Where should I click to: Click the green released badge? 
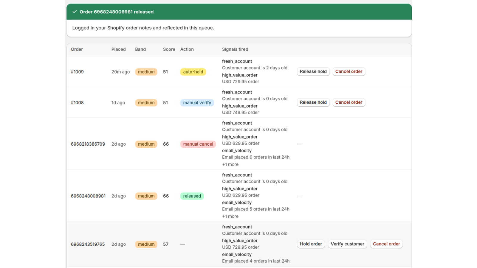point(192,196)
